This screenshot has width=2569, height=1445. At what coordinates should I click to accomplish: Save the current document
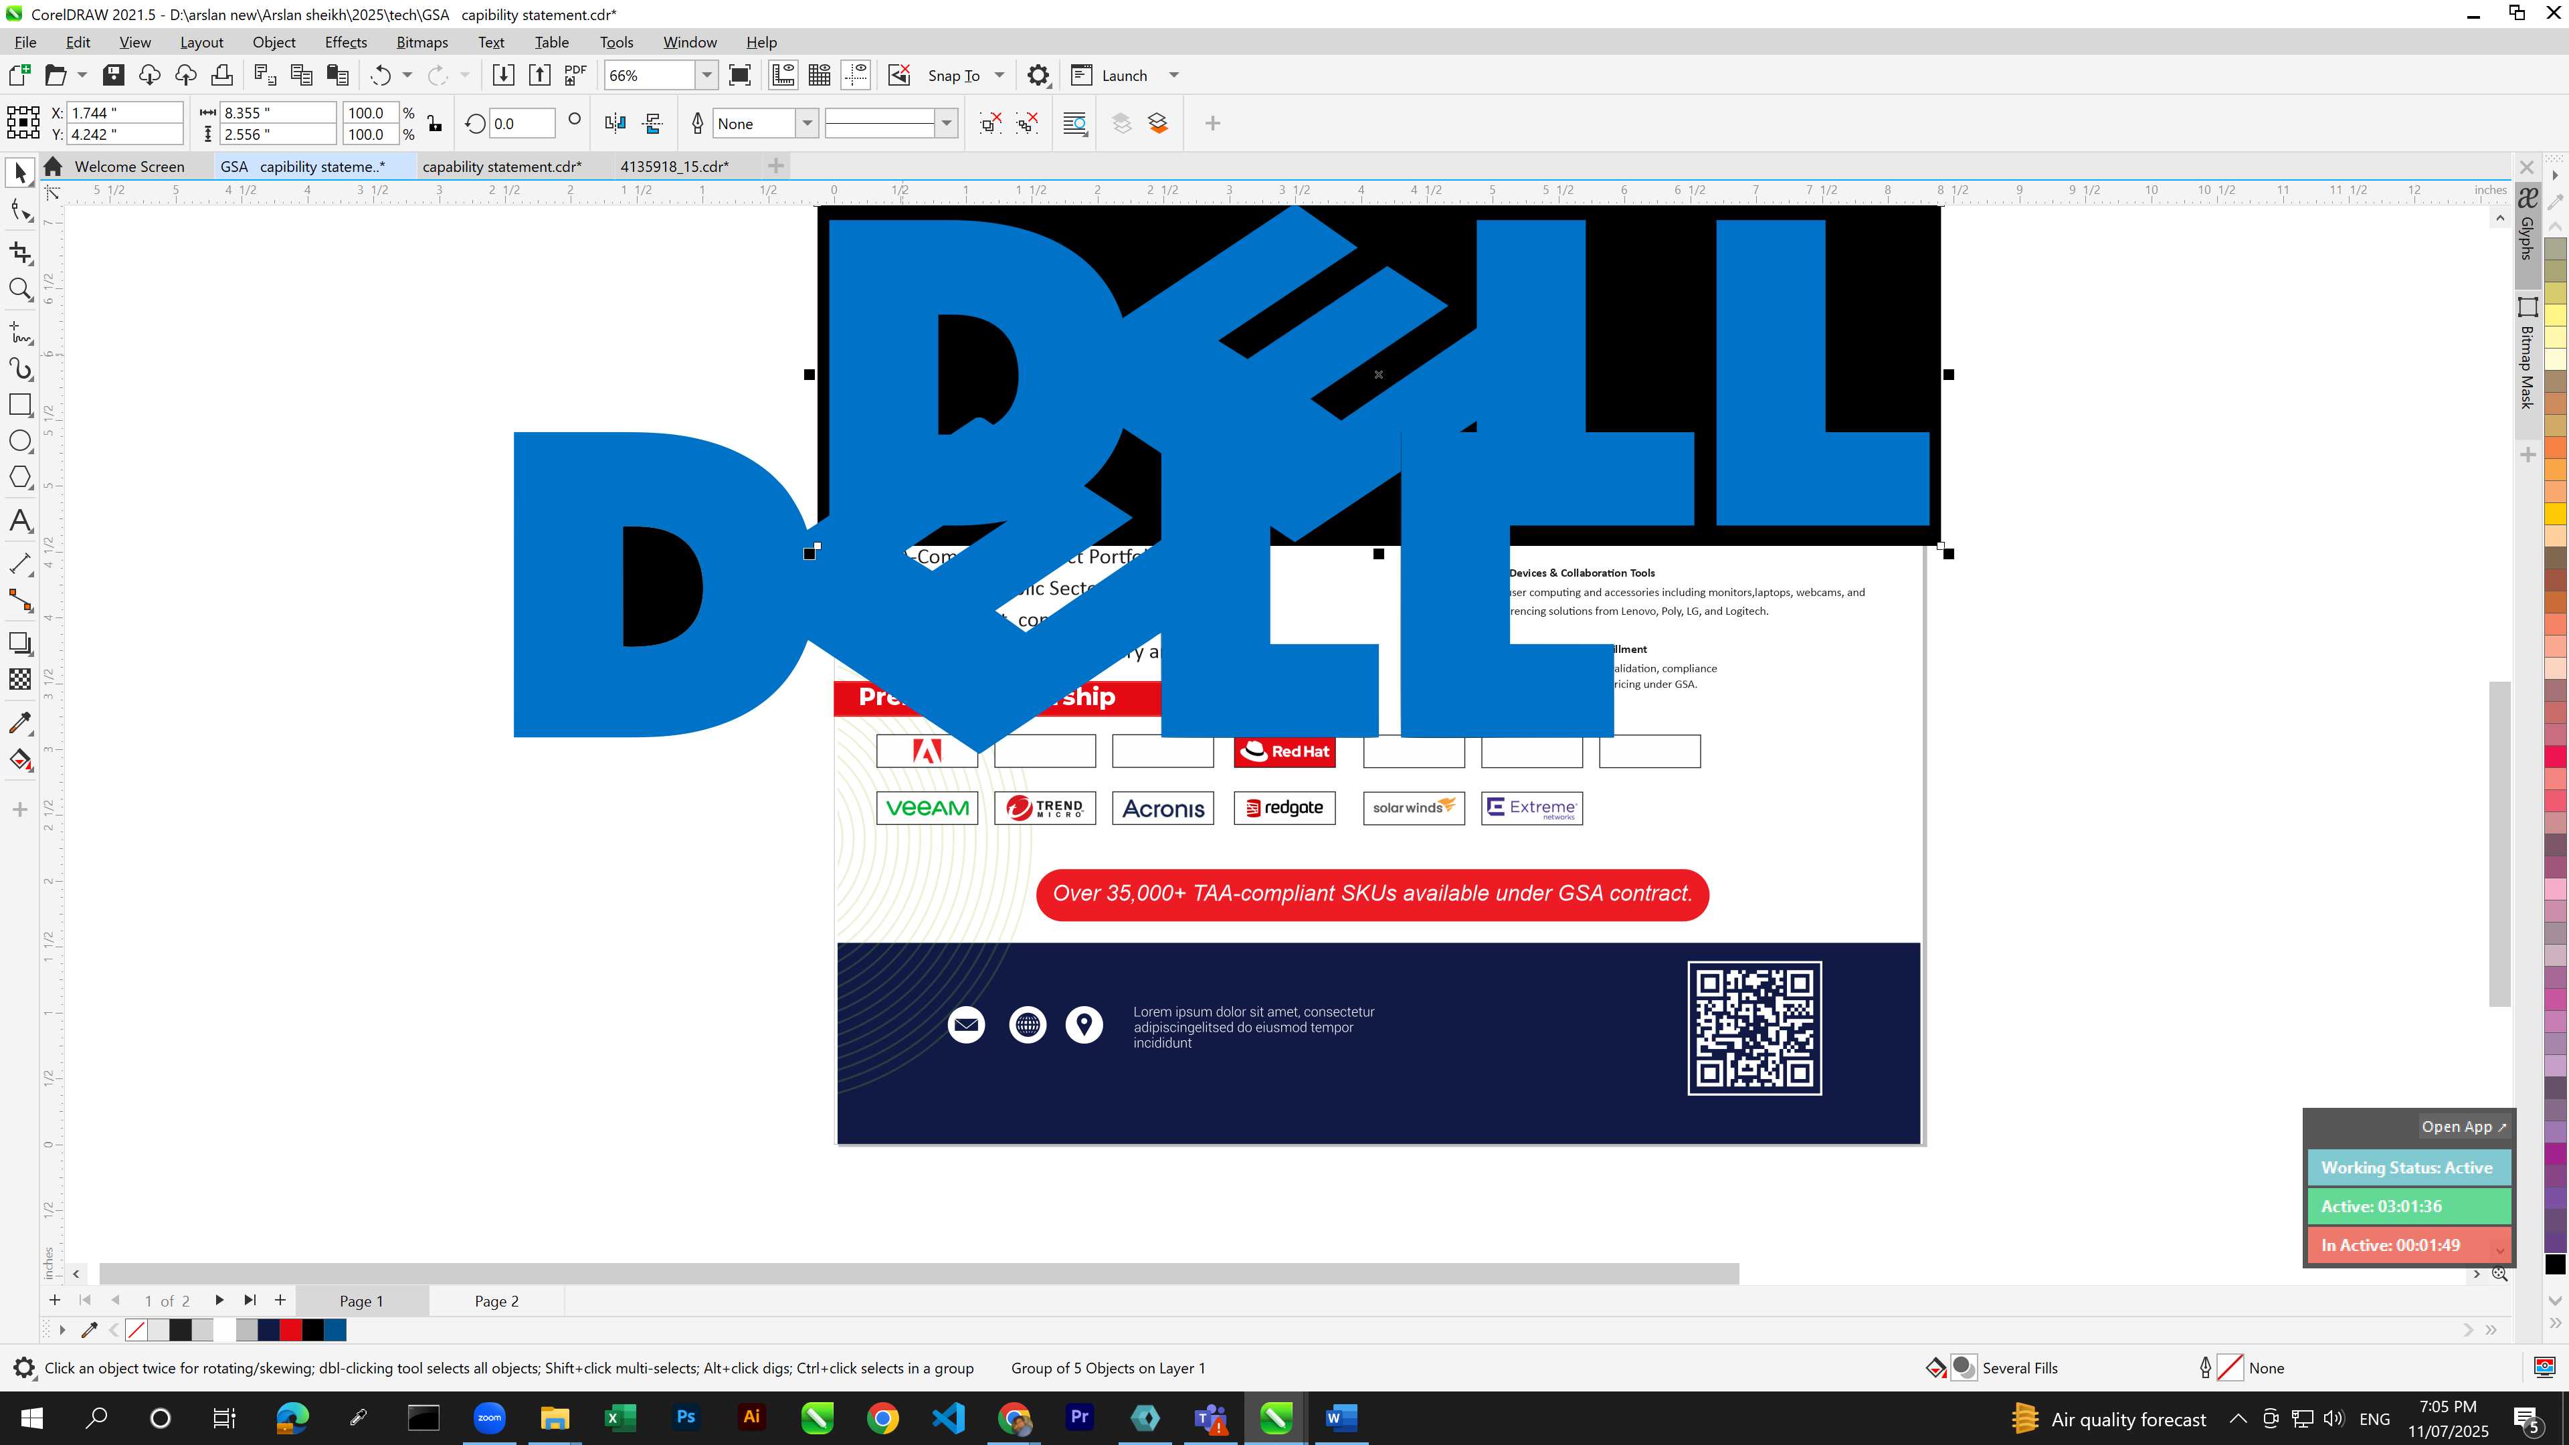[x=114, y=75]
